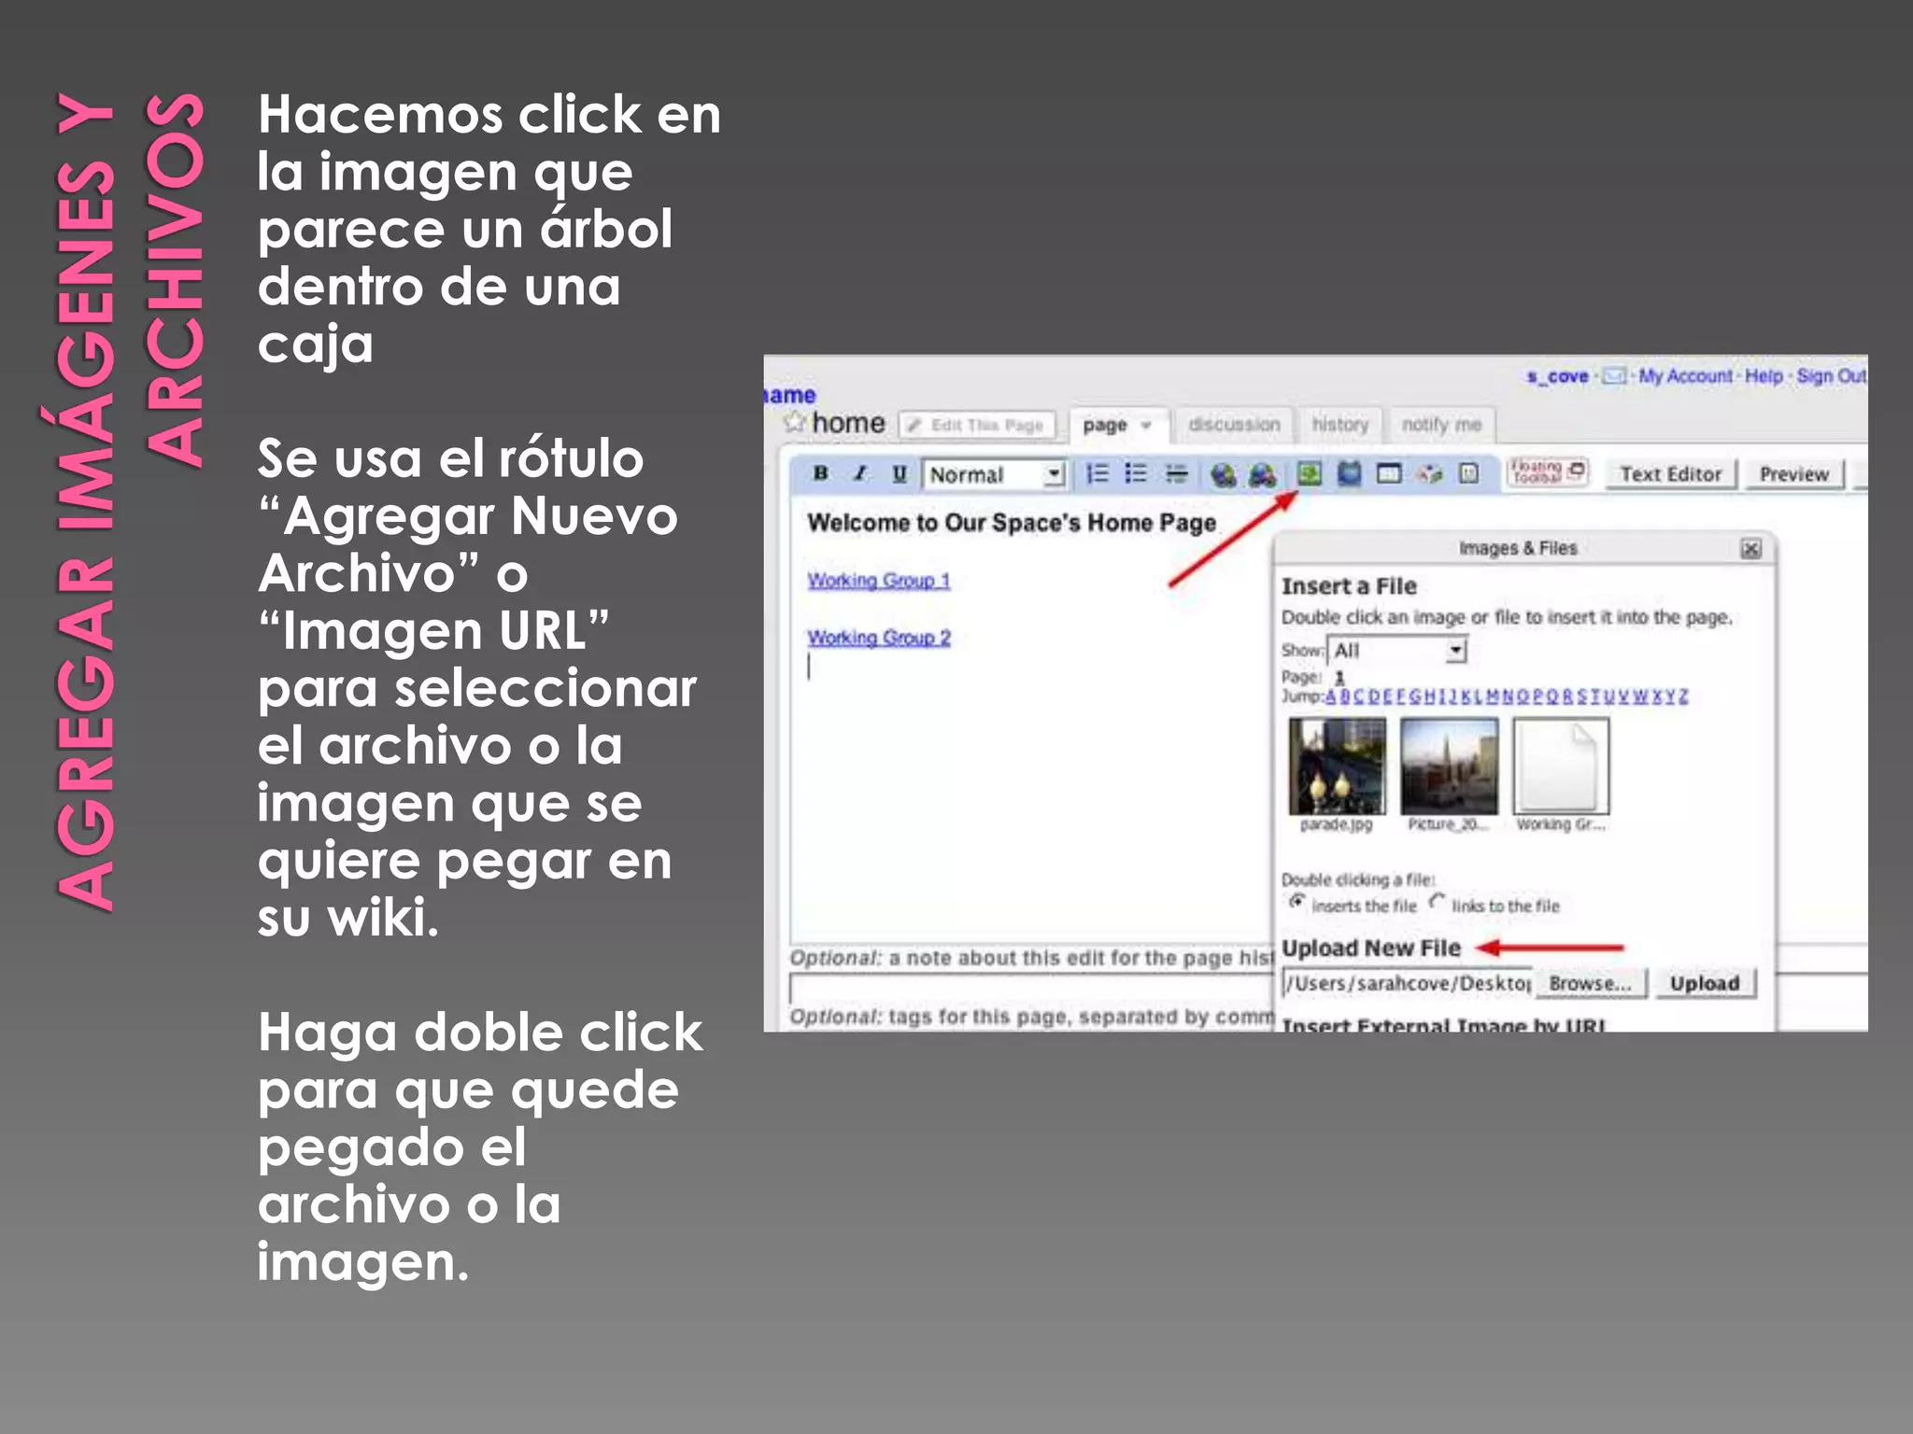The height and width of the screenshot is (1434, 1913).
Task: Open the Normal paragraph style dropdown
Action: pyautogui.click(x=994, y=474)
